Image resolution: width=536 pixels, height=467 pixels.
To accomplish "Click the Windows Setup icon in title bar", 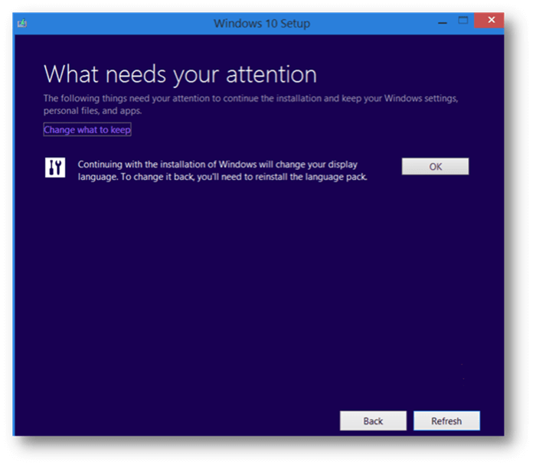I will pyautogui.click(x=22, y=23).
